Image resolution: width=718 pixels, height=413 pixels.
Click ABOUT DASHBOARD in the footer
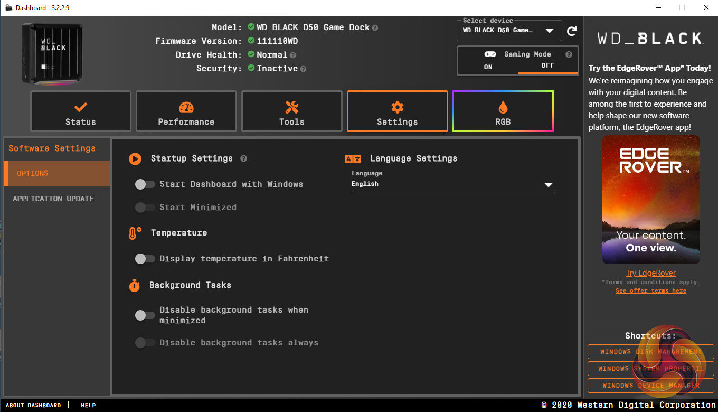(x=33, y=406)
